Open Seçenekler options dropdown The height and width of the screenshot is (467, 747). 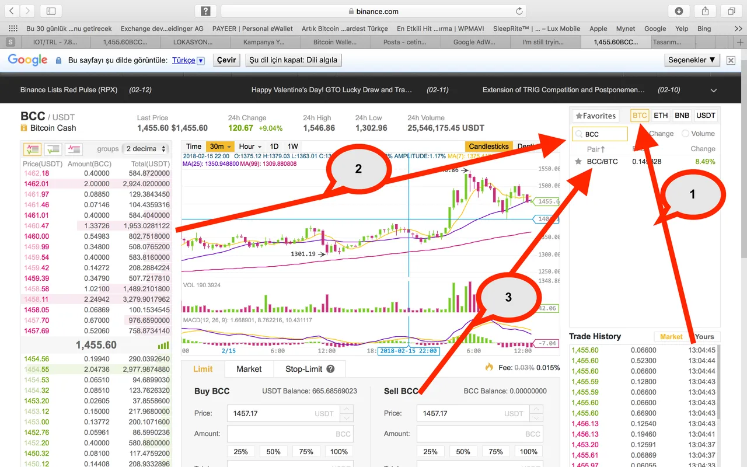pos(692,60)
